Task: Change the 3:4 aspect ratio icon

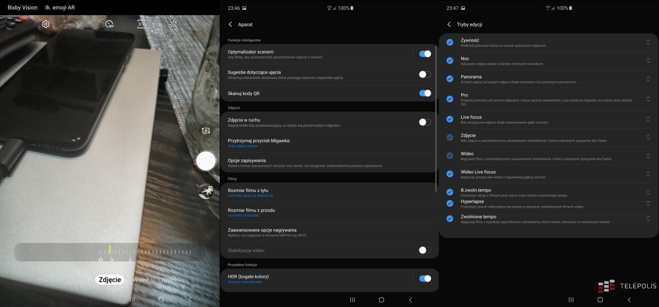Action: [x=142, y=24]
